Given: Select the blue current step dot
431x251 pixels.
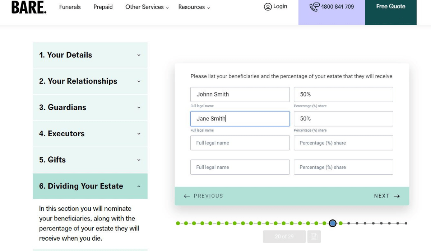Looking at the screenshot, I should pos(332,223).
